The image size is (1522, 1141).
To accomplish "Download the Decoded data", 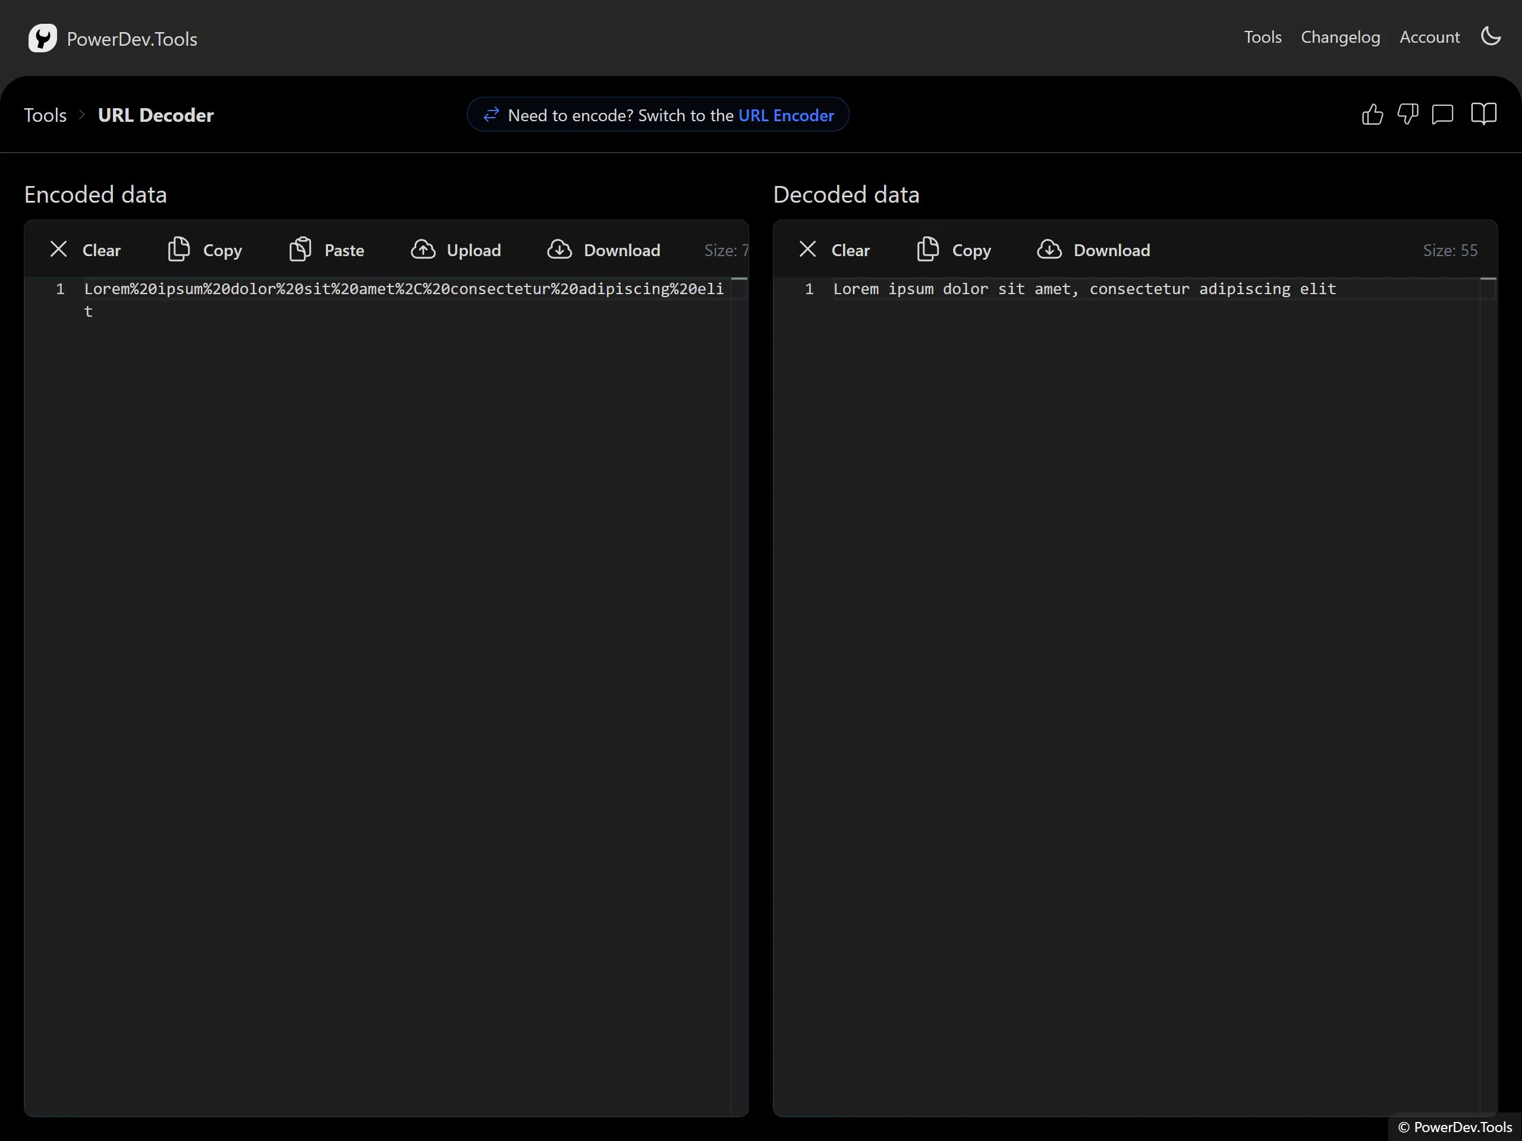I will (1093, 250).
